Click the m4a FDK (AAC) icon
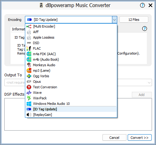 (x=29, y=54)
